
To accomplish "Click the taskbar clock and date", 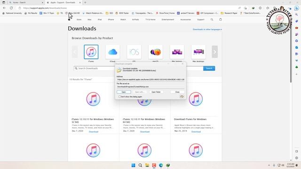I will coord(291,165).
